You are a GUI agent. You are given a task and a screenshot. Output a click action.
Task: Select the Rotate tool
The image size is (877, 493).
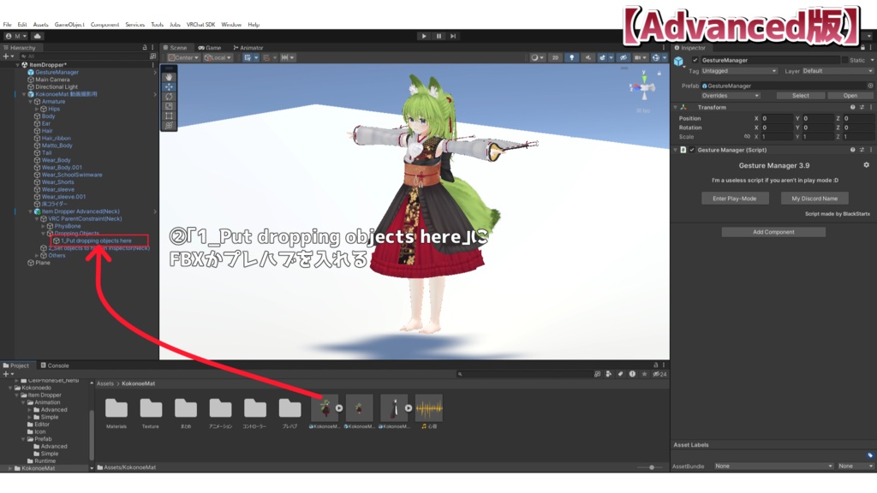pos(169,96)
